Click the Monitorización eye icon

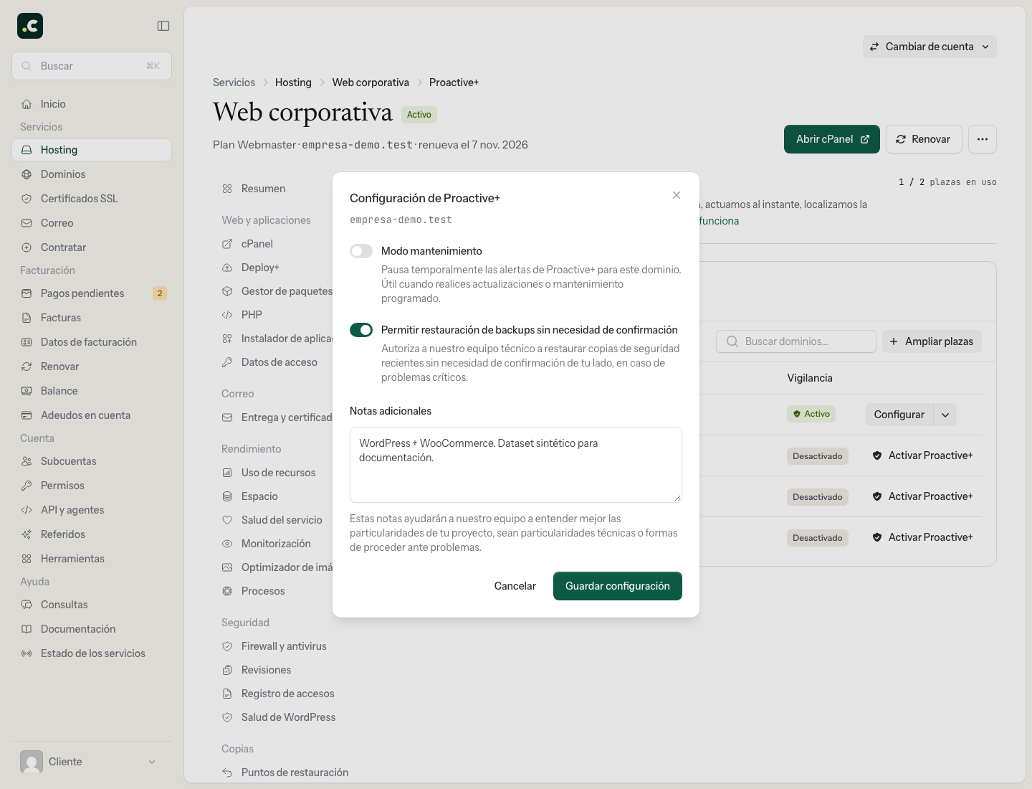pyautogui.click(x=227, y=544)
